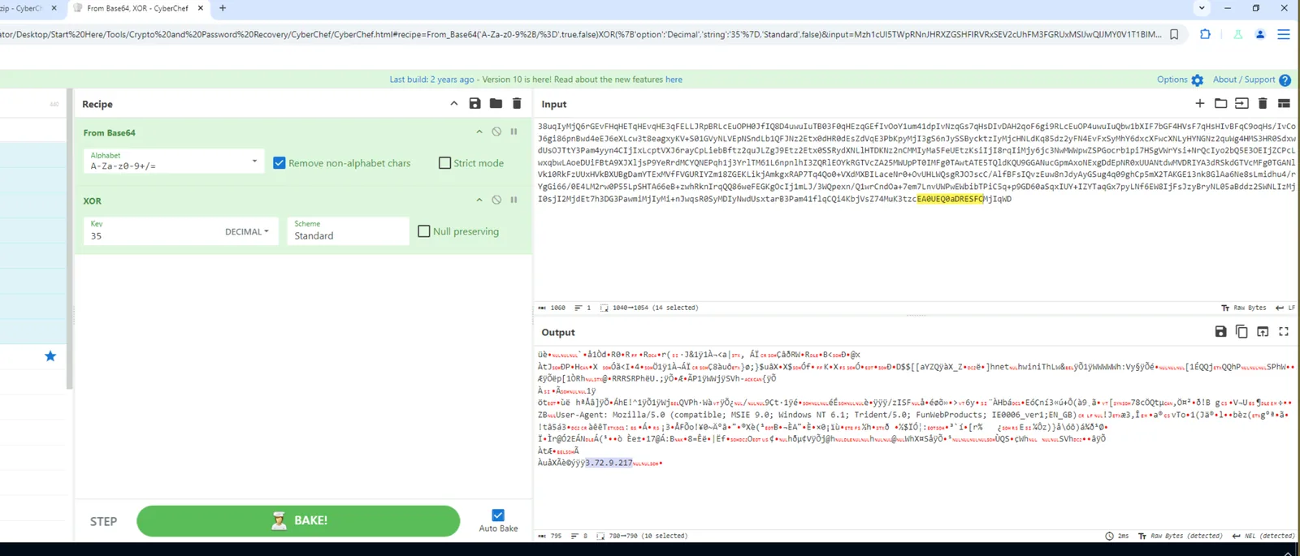Save output to file
The width and height of the screenshot is (1300, 556).
coord(1220,331)
